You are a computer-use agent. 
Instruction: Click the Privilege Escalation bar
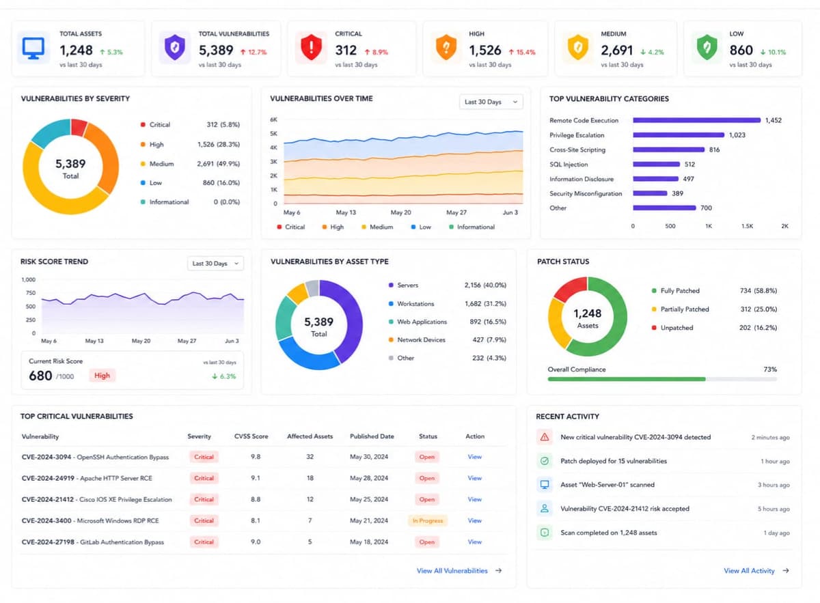679,135
